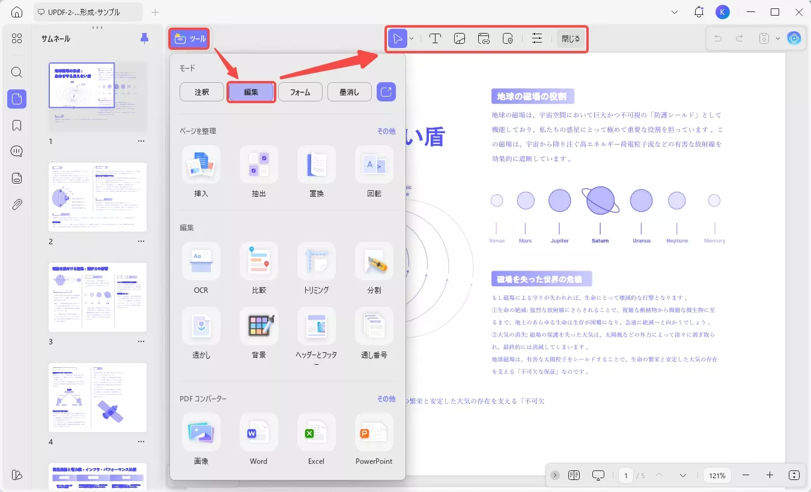Increase zoom with the plus control
Image resolution: width=811 pixels, height=492 pixels.
point(770,475)
